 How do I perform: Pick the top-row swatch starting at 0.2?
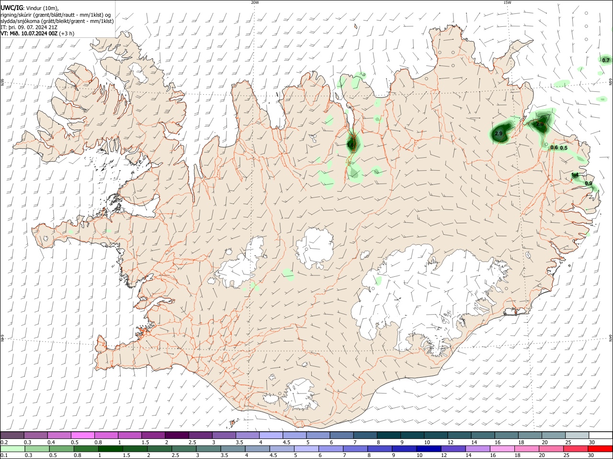[x=12, y=436]
